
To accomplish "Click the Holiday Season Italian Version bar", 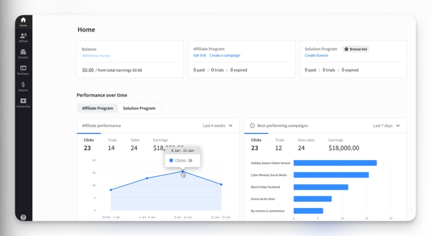I will point(335,163).
